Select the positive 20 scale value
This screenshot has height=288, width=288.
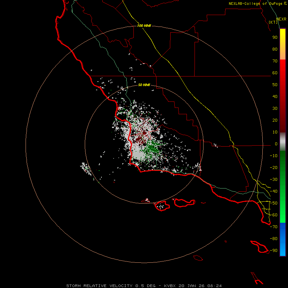[x=275, y=120]
